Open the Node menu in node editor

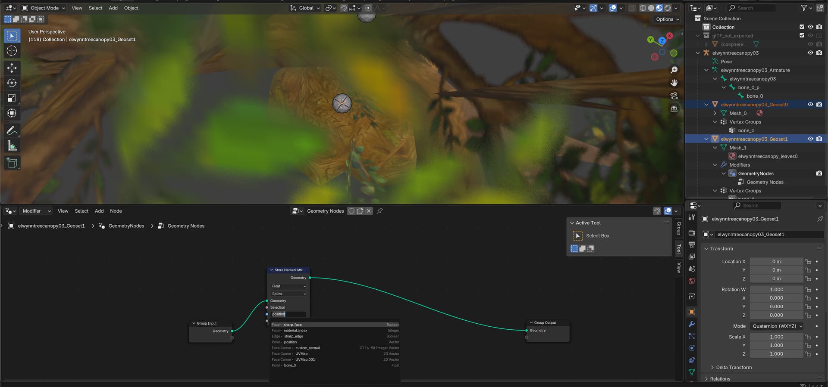[x=116, y=211]
